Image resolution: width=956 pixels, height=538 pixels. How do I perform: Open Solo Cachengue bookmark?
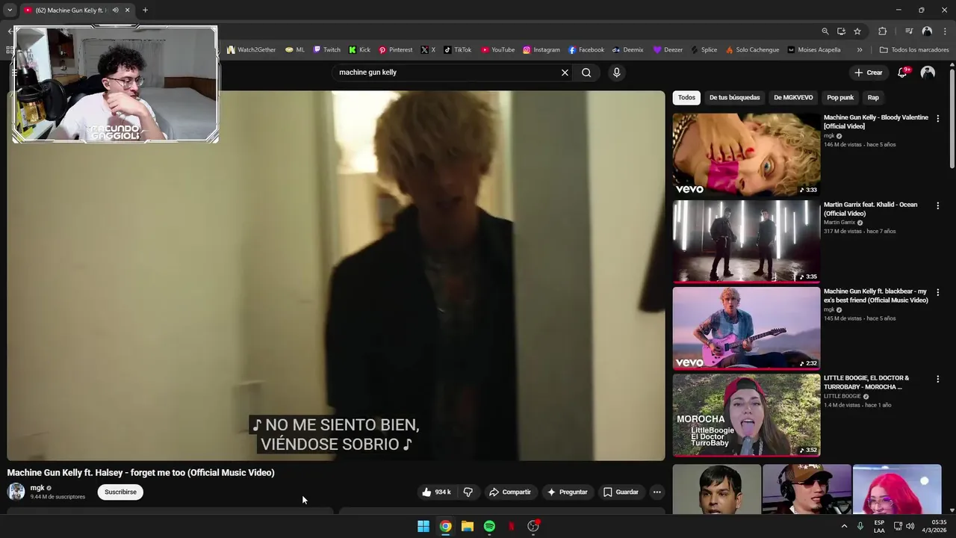pos(752,50)
